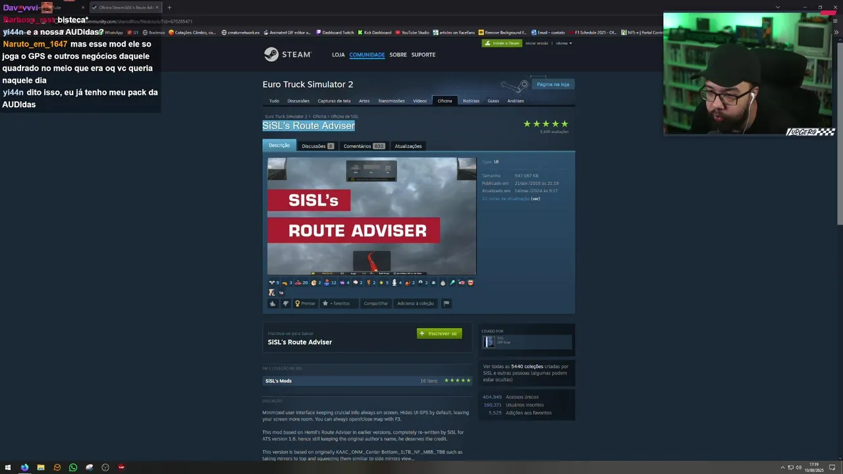Open Firefox from the taskbar
The height and width of the screenshot is (474, 843).
24,467
